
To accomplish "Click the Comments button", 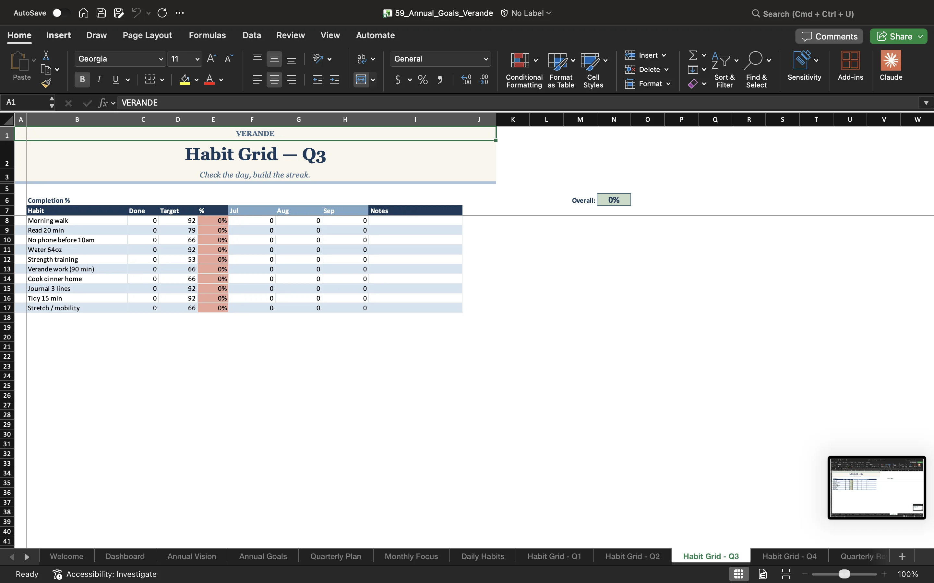I will 829,36.
